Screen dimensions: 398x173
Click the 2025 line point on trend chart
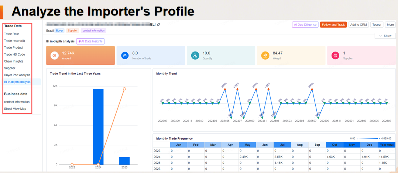pyautogui.click(x=124, y=89)
